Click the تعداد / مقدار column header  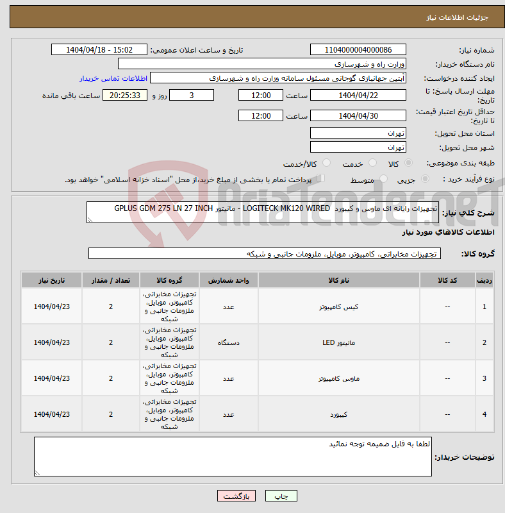tap(111, 280)
